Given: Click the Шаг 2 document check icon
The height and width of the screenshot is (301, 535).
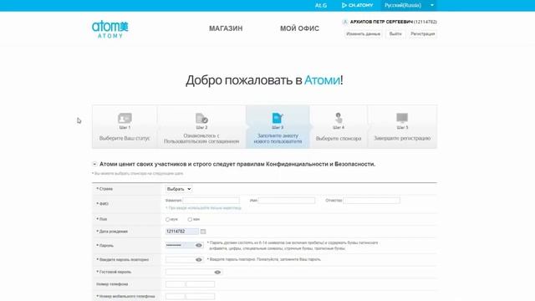Looking at the screenshot, I should [x=201, y=118].
